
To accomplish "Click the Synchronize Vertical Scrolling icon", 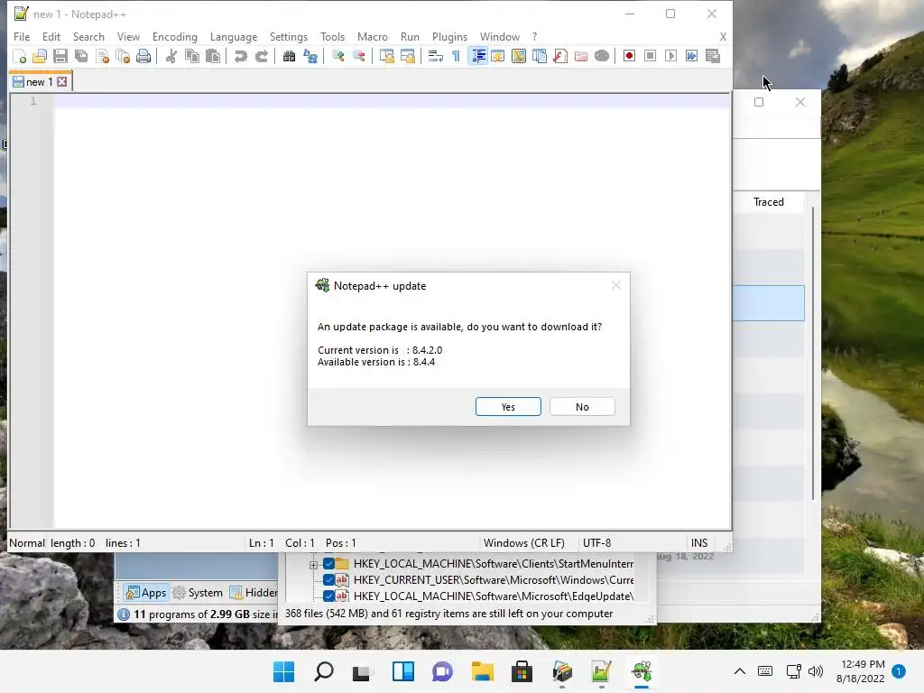I will point(386,56).
